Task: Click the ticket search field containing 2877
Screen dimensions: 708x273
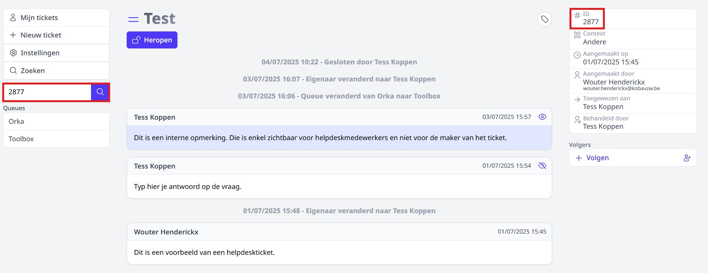Action: tap(47, 92)
